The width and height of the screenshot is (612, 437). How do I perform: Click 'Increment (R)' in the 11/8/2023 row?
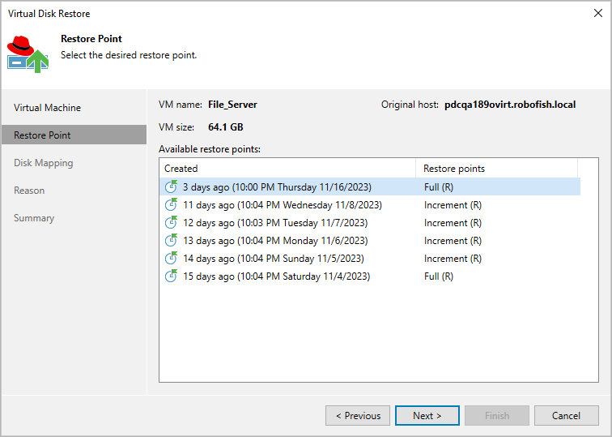(453, 205)
